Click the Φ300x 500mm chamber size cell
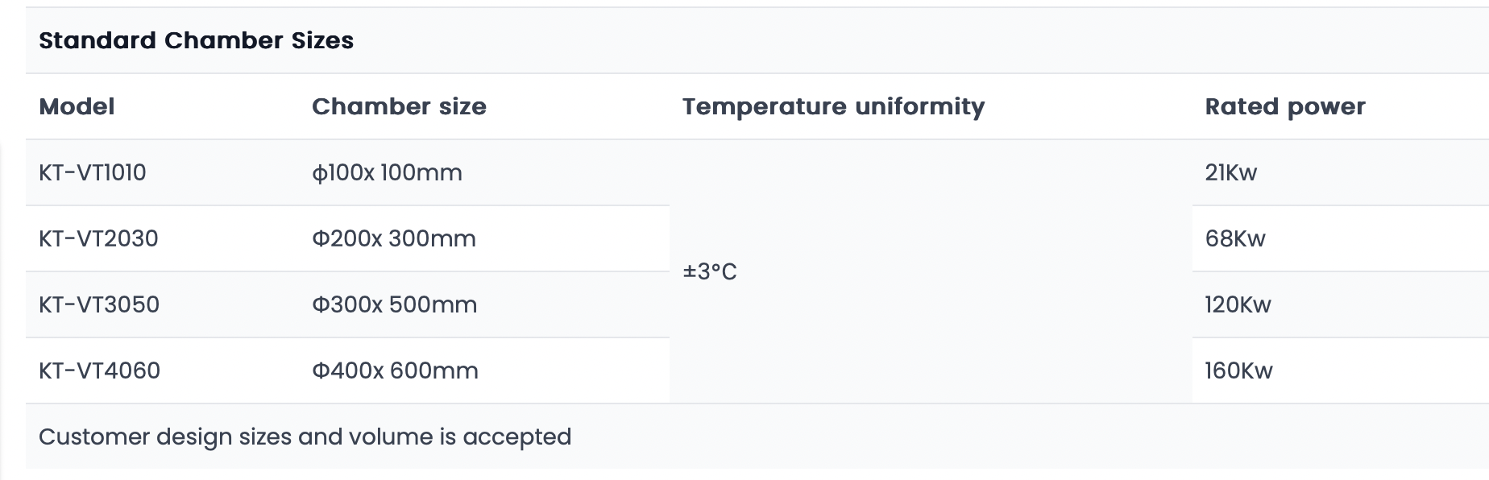The width and height of the screenshot is (1489, 480). coord(394,304)
